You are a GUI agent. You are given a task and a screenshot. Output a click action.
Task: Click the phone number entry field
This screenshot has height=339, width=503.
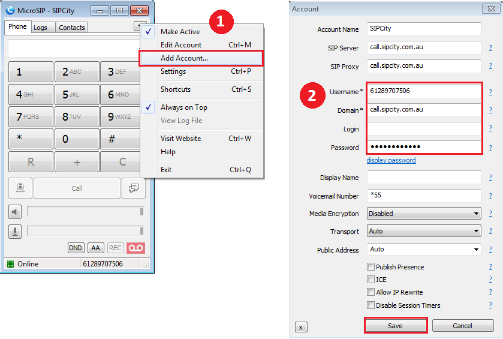(x=74, y=49)
